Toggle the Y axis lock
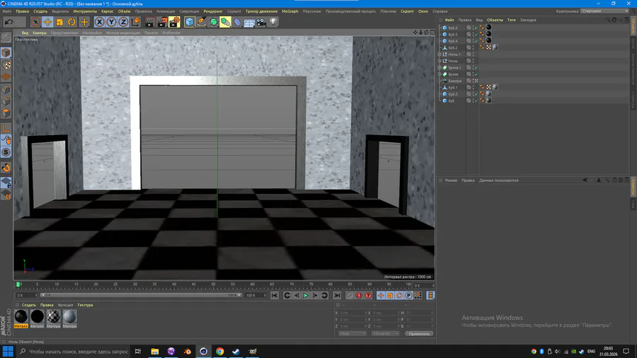 [x=111, y=22]
